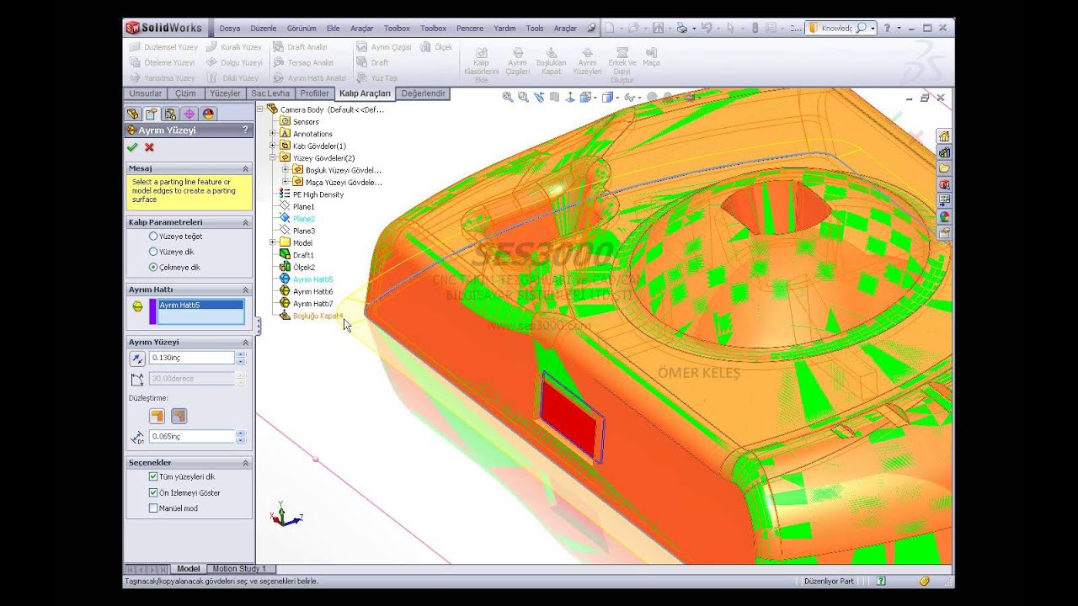Image resolution: width=1078 pixels, height=606 pixels.
Task: Toggle the Ön İzlemeyi Göster checkbox
Action: pyautogui.click(x=153, y=492)
